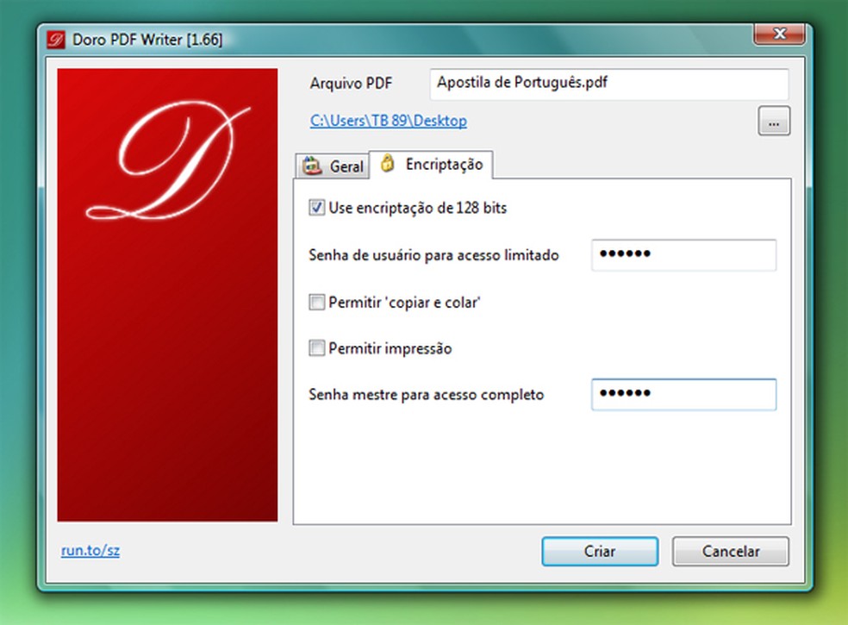Click the Doro PDF Writer title bar icon
848x625 pixels.
pos(56,40)
